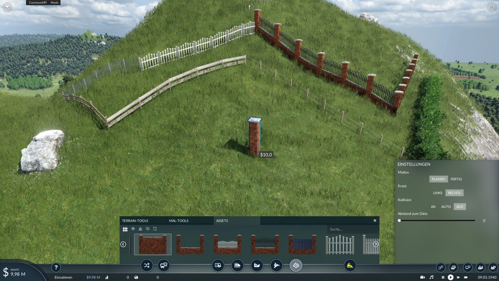Viewport: 499px width, 281px height.
Task: Select the yellow bulldozer tool
Action: [350, 265]
